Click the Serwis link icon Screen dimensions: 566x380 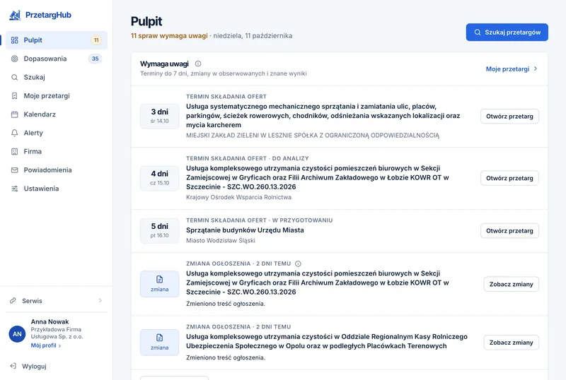click(13, 301)
